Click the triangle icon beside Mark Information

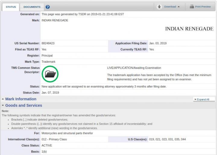click(x=3, y=99)
